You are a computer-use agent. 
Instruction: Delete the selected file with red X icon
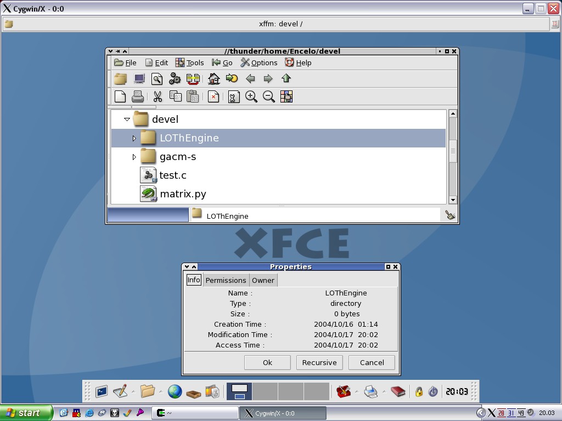[x=213, y=96]
